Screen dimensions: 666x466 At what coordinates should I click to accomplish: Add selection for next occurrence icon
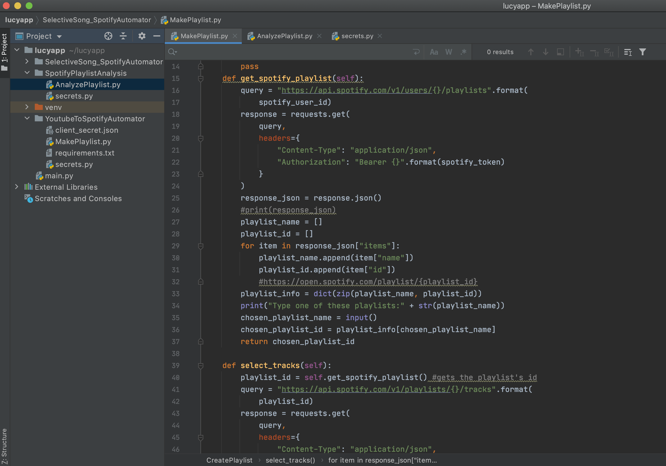pos(579,52)
